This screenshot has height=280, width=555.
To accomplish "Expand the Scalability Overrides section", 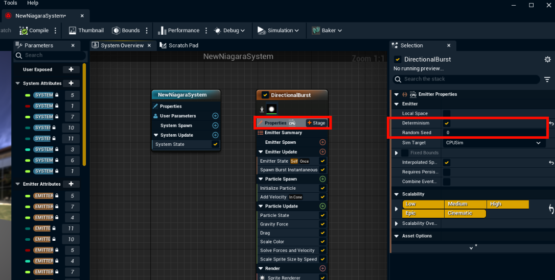I will [x=397, y=223].
